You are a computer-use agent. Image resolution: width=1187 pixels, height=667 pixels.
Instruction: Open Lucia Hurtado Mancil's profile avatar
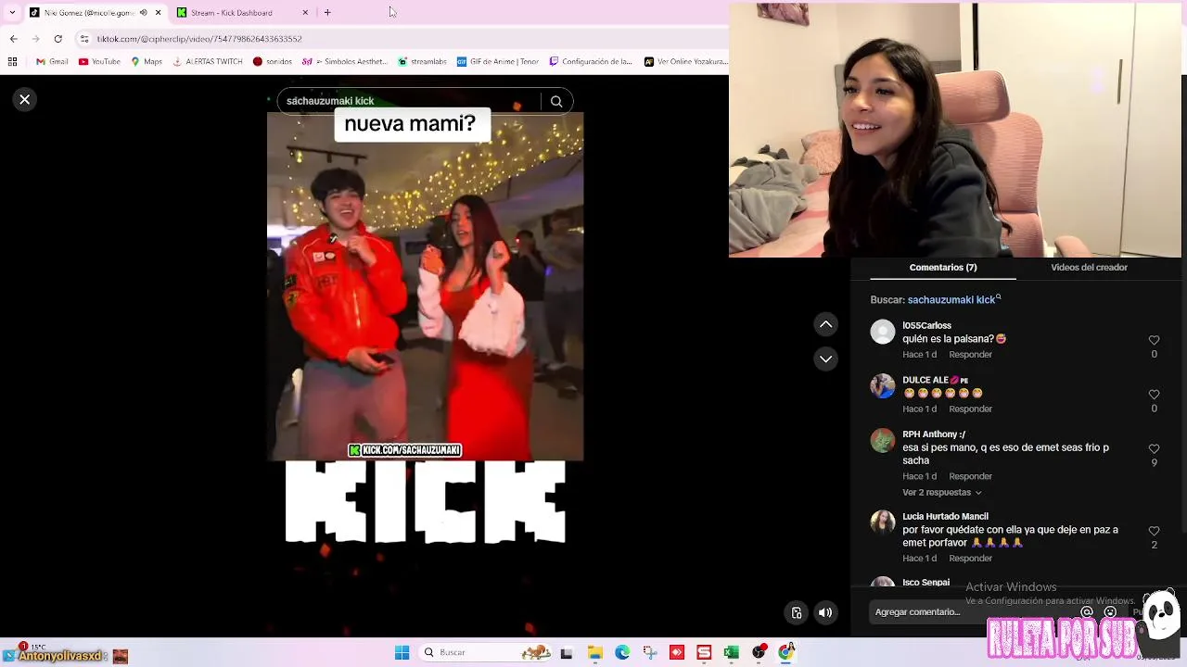pyautogui.click(x=883, y=522)
